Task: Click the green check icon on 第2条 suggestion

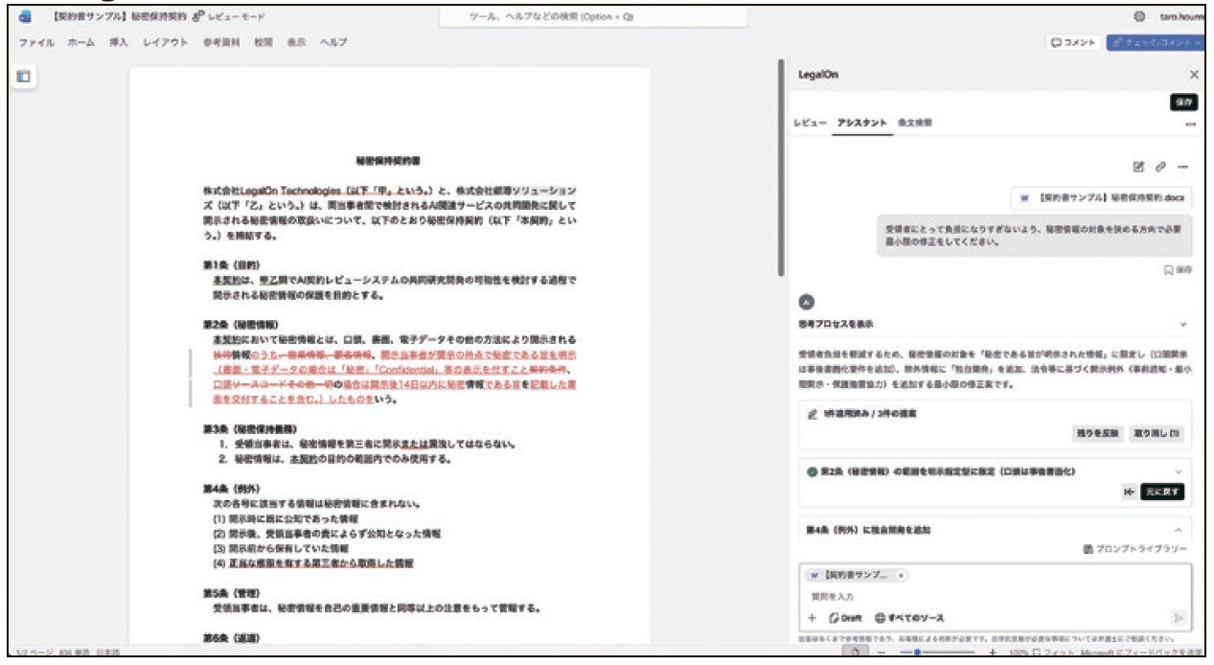Action: tap(812, 471)
